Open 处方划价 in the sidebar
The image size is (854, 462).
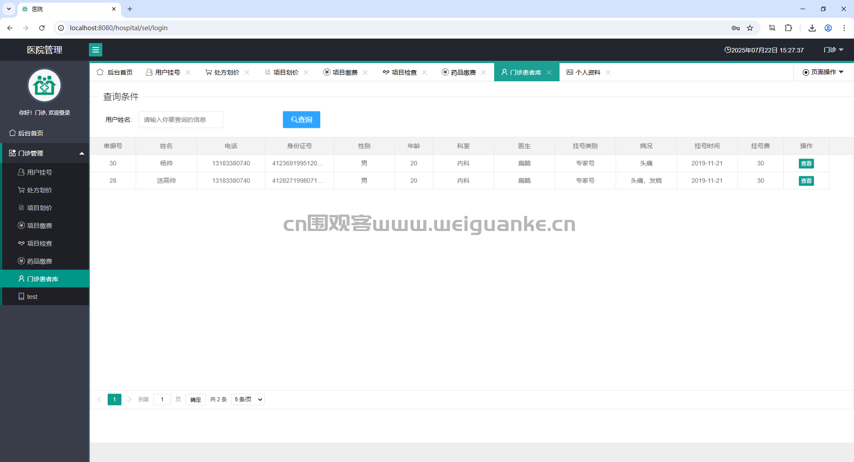(x=44, y=190)
